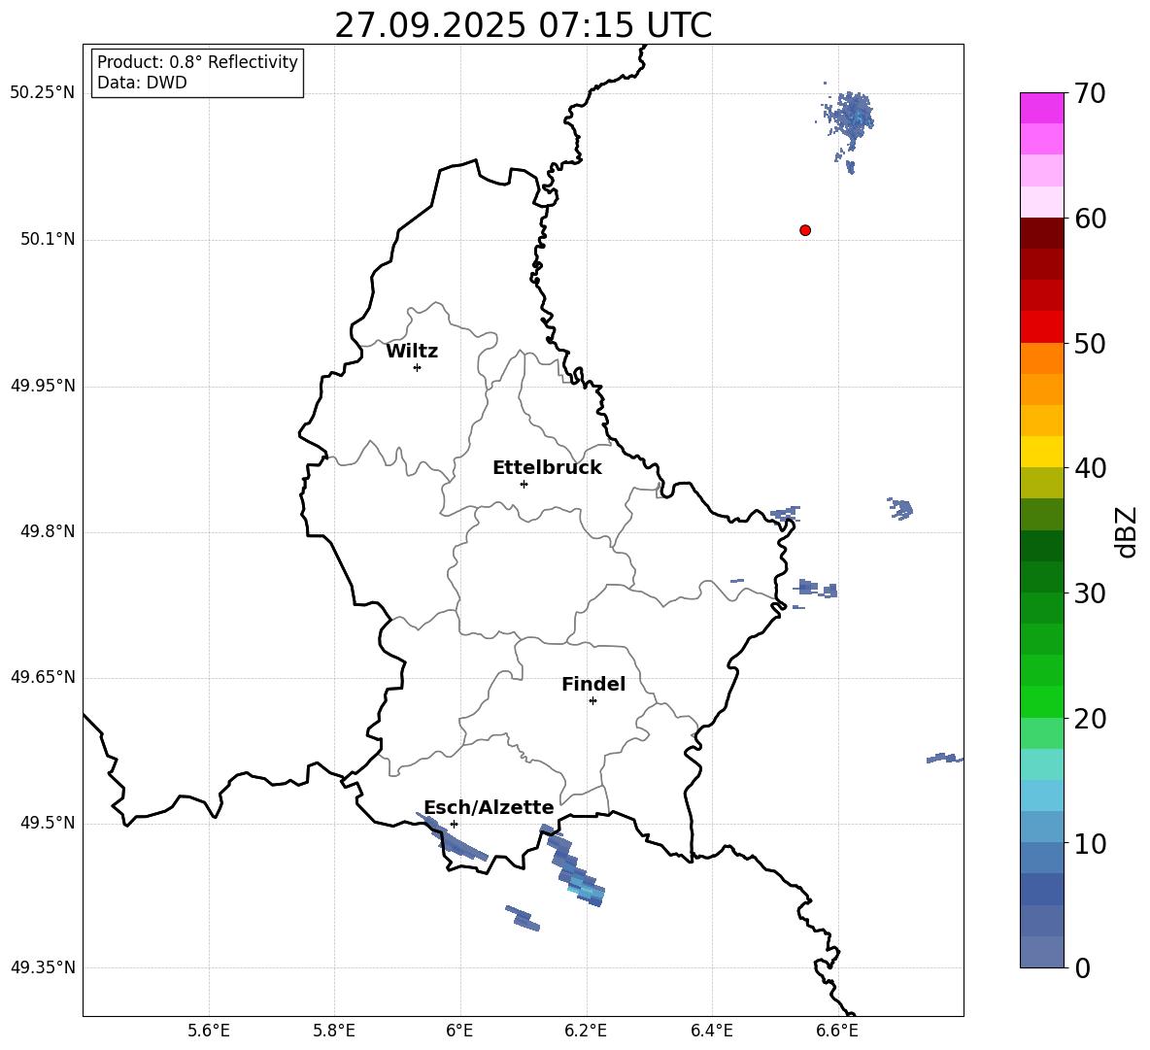Click the cross marker below Findel
The image size is (1150, 1050).
pyautogui.click(x=592, y=701)
